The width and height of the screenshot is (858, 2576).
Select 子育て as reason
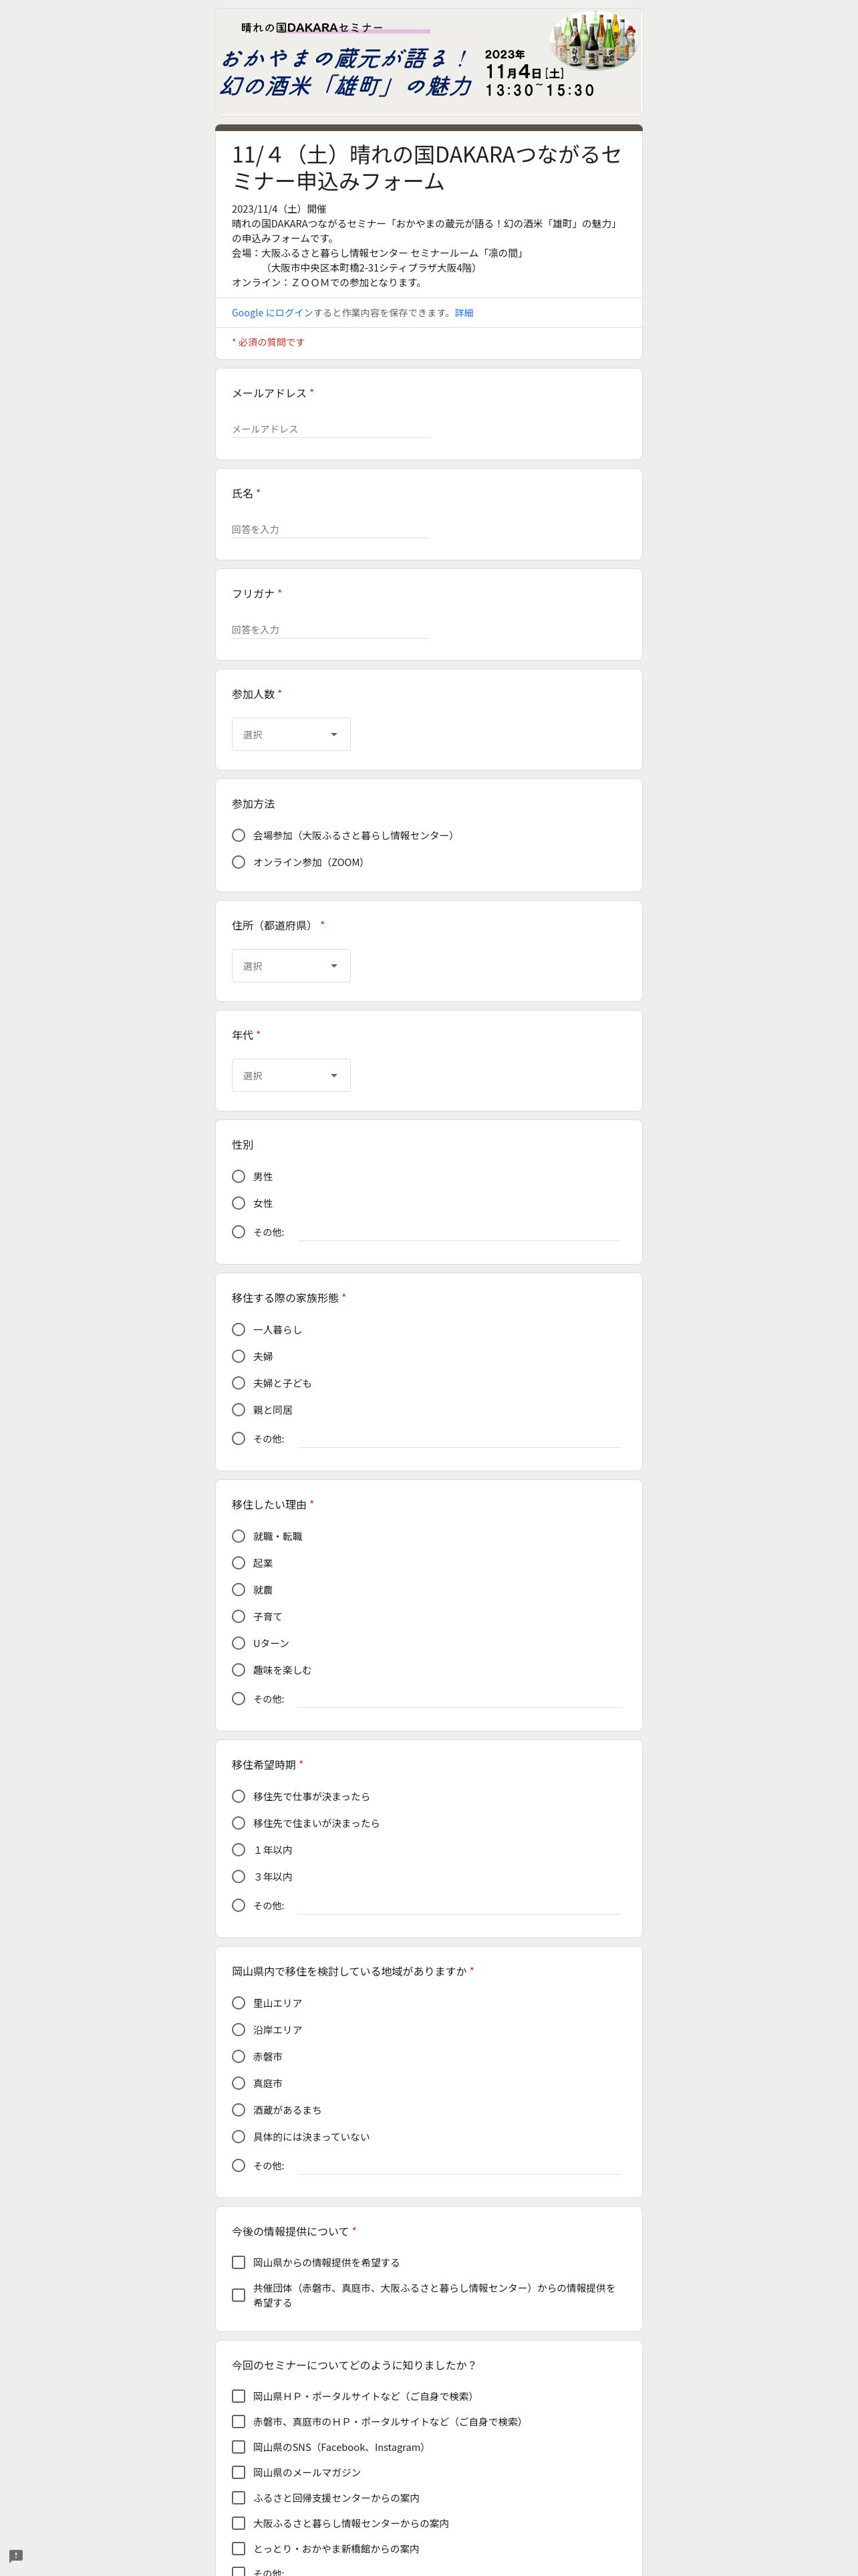[239, 1616]
